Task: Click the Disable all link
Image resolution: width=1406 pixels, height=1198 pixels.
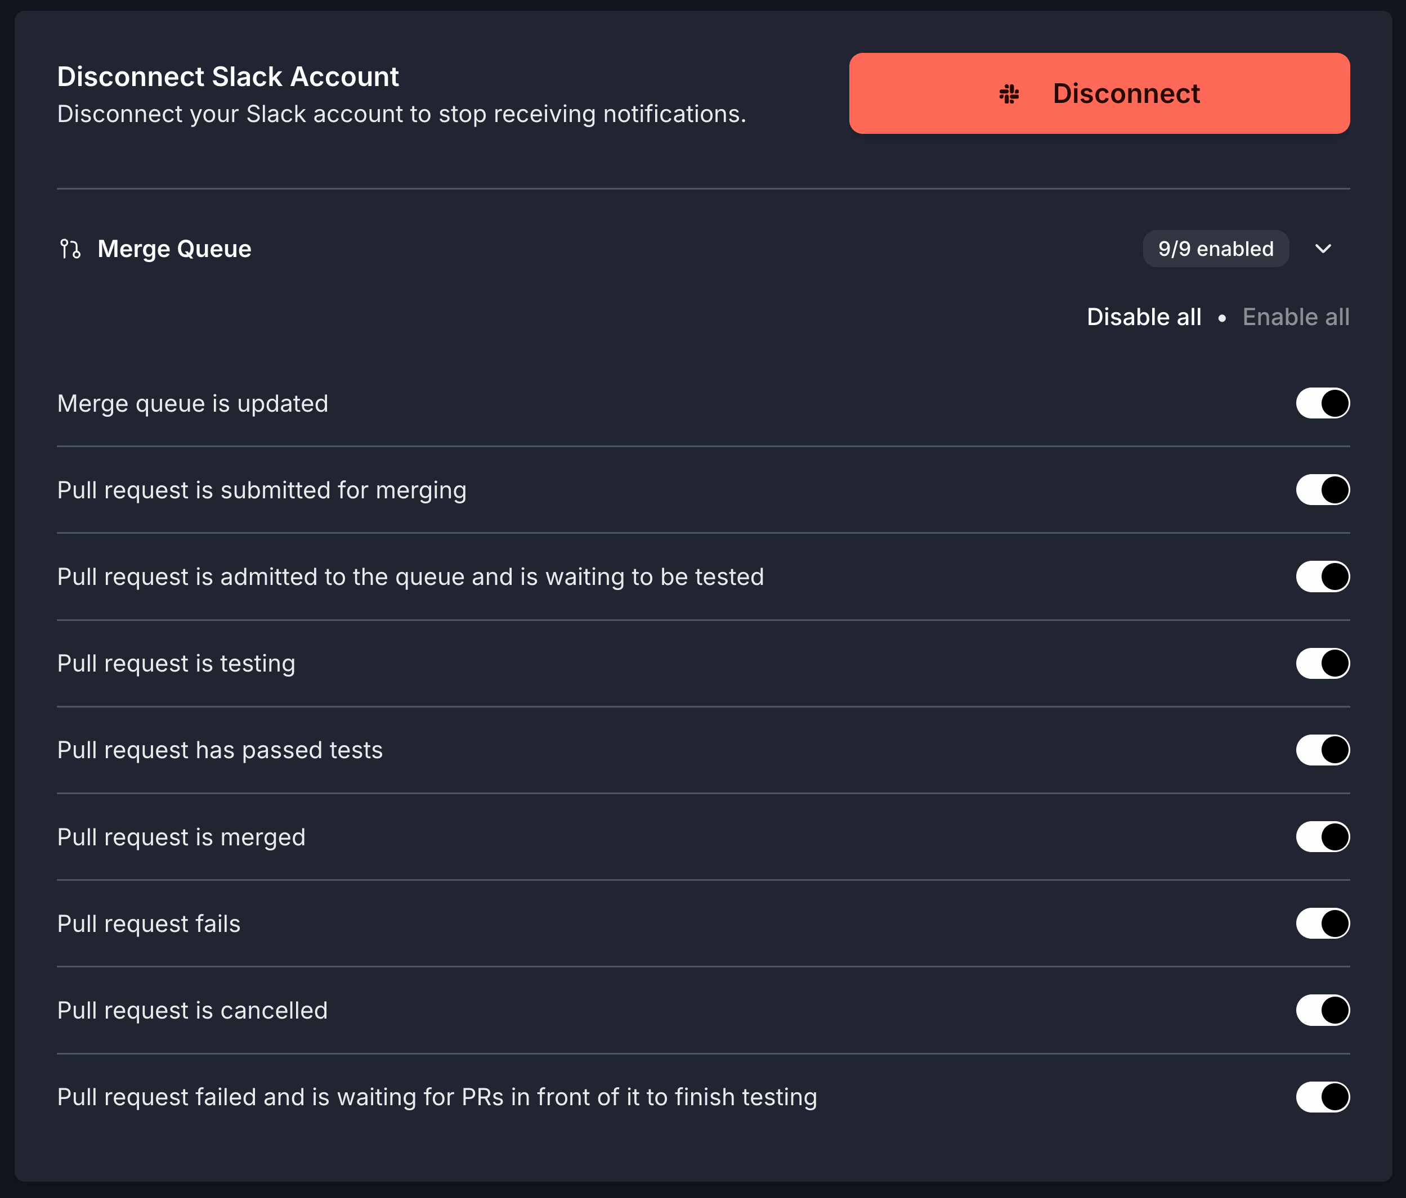Action: [x=1143, y=317]
